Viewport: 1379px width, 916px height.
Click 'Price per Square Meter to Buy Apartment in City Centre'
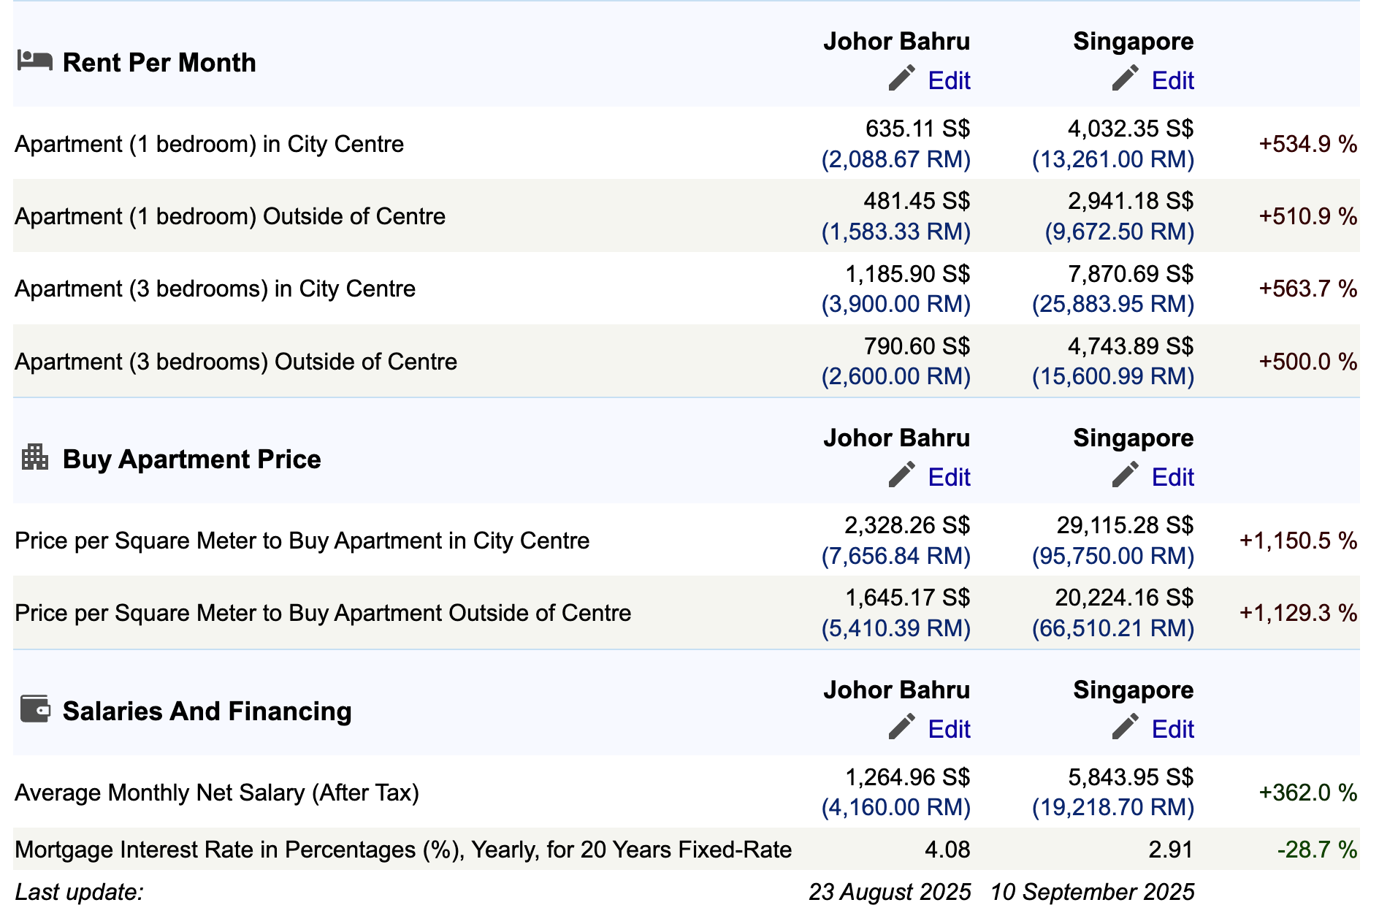(x=302, y=541)
